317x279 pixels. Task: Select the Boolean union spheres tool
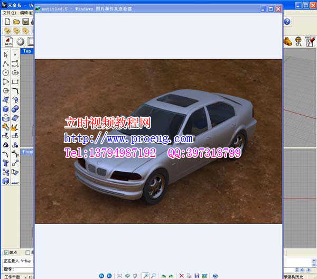point(15,109)
